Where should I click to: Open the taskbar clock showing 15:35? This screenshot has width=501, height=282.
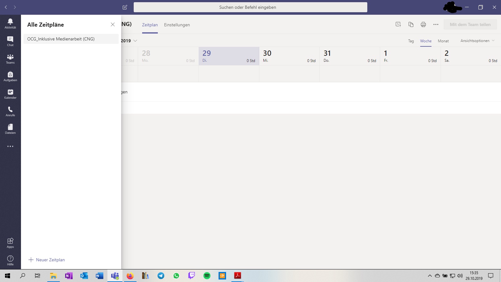pos(474,276)
